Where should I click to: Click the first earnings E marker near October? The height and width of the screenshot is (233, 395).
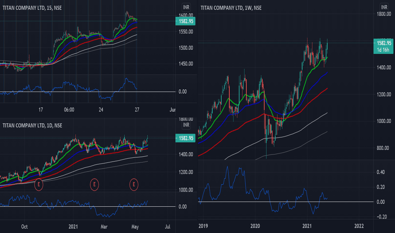(x=39, y=185)
